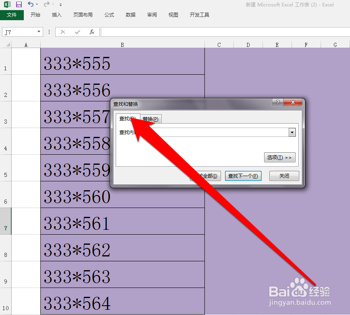Select column E header
This screenshot has height=315, width=350.
pos(277,45)
